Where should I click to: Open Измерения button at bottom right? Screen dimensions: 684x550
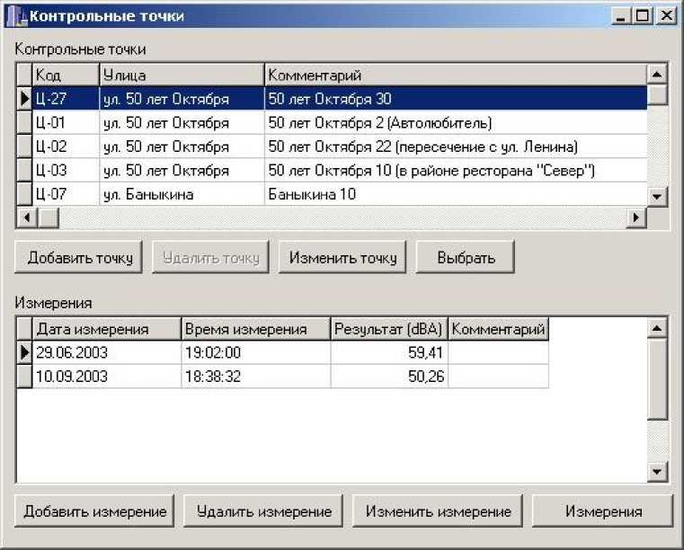pyautogui.click(x=603, y=511)
